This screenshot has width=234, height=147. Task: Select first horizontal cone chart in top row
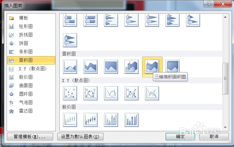point(111,20)
